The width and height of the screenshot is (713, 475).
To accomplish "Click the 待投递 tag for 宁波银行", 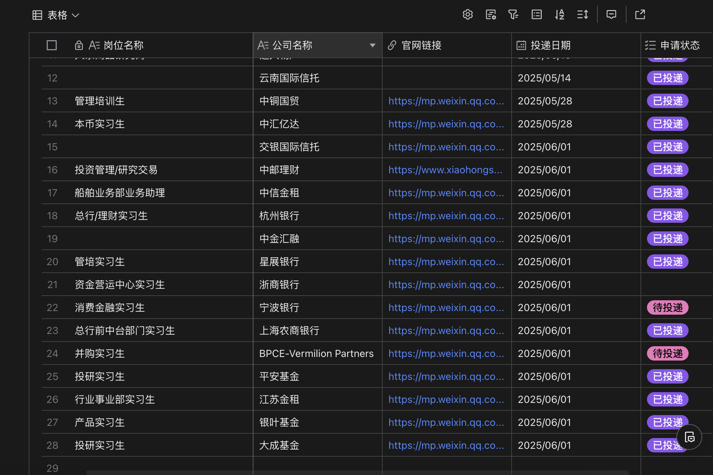I will pyautogui.click(x=667, y=307).
